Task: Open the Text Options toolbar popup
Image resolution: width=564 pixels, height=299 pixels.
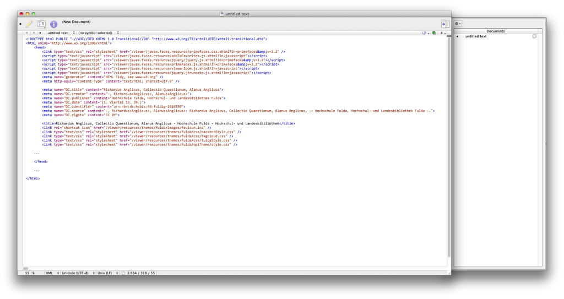Action: tap(41, 24)
